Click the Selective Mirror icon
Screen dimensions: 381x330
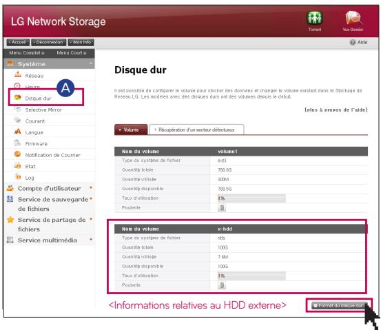18,109
